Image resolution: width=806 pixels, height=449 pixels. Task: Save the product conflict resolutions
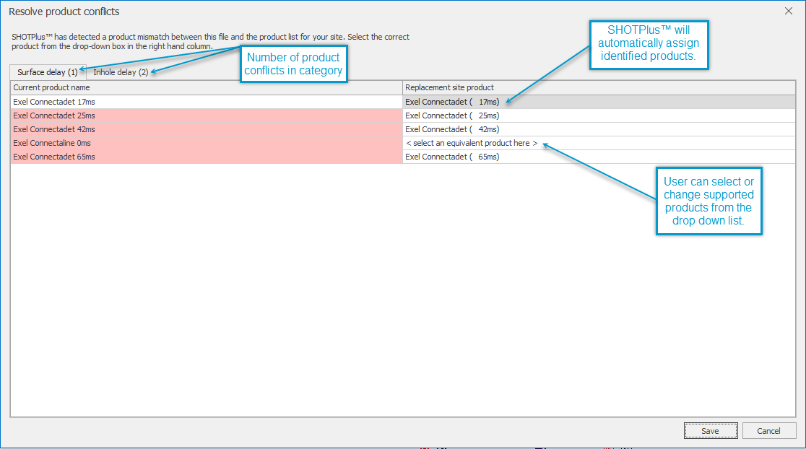pos(711,430)
